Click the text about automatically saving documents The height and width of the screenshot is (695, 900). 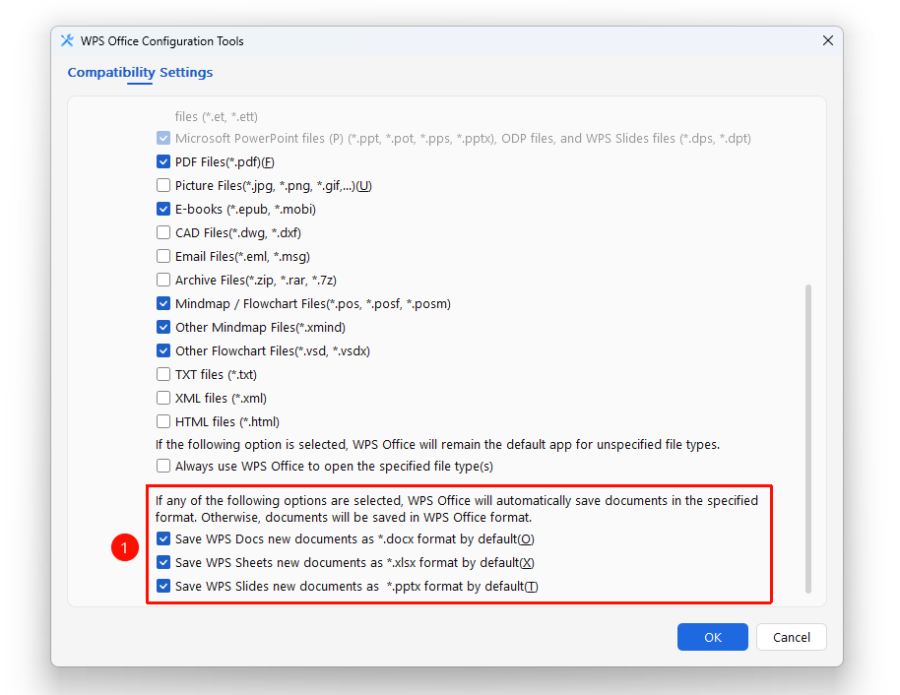click(x=457, y=509)
